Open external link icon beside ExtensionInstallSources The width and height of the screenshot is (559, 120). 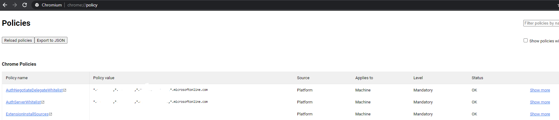pyautogui.click(x=50, y=114)
